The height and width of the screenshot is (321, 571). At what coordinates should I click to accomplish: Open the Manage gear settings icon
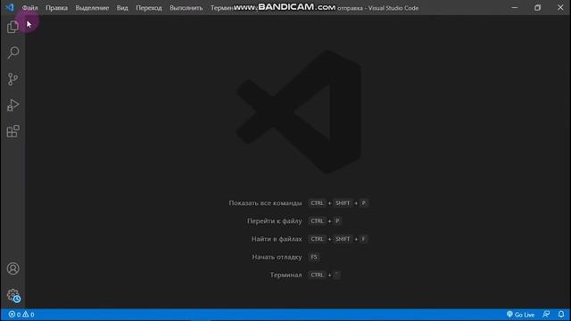pyautogui.click(x=13, y=295)
